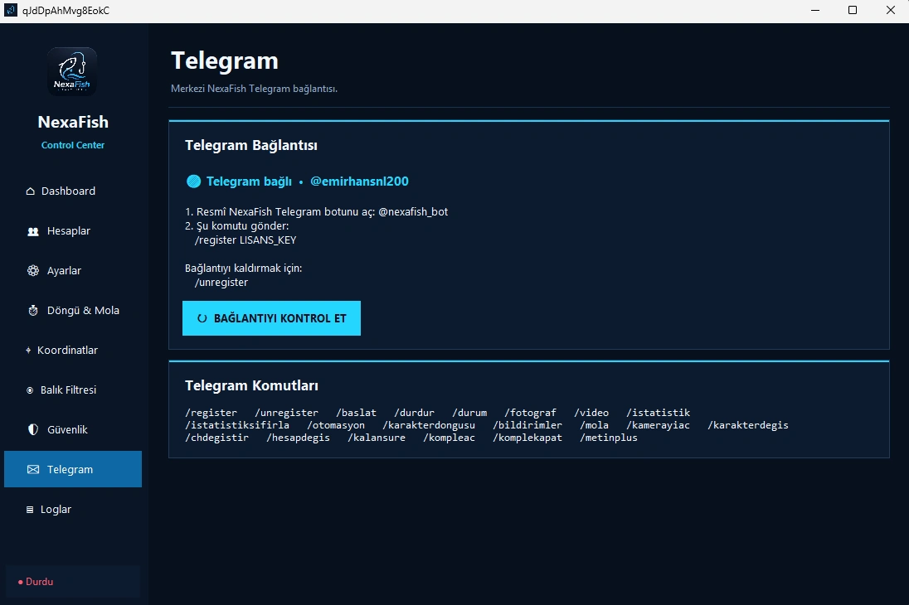Click the Döngü & Mola timer icon
This screenshot has width=909, height=605.
click(33, 311)
